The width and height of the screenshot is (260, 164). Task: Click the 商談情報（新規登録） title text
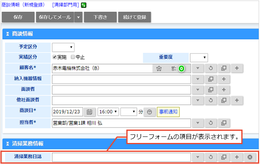[x=23, y=5]
